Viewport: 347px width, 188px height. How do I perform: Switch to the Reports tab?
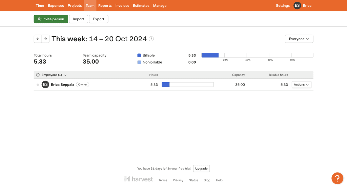[x=105, y=6]
